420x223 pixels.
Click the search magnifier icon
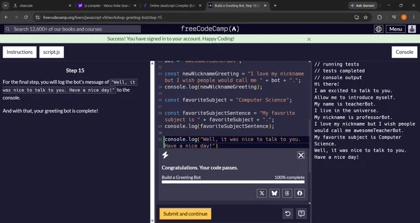(7, 29)
